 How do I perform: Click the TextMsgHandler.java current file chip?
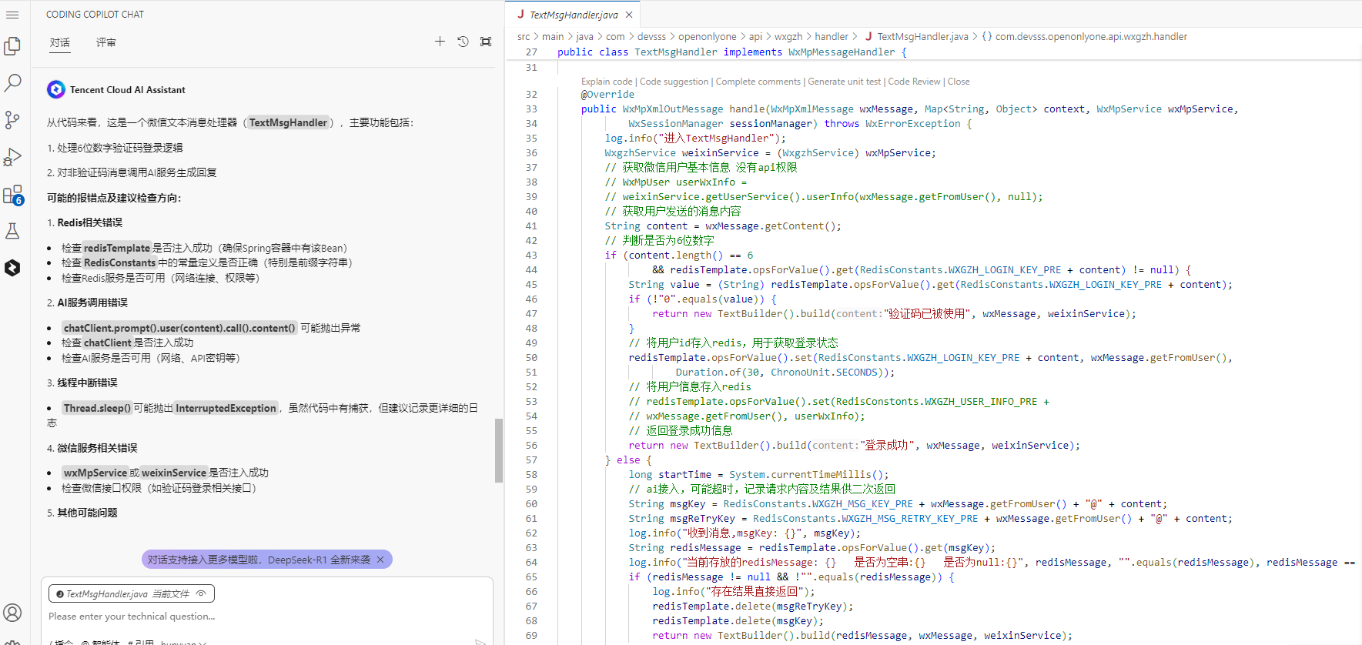[132, 593]
